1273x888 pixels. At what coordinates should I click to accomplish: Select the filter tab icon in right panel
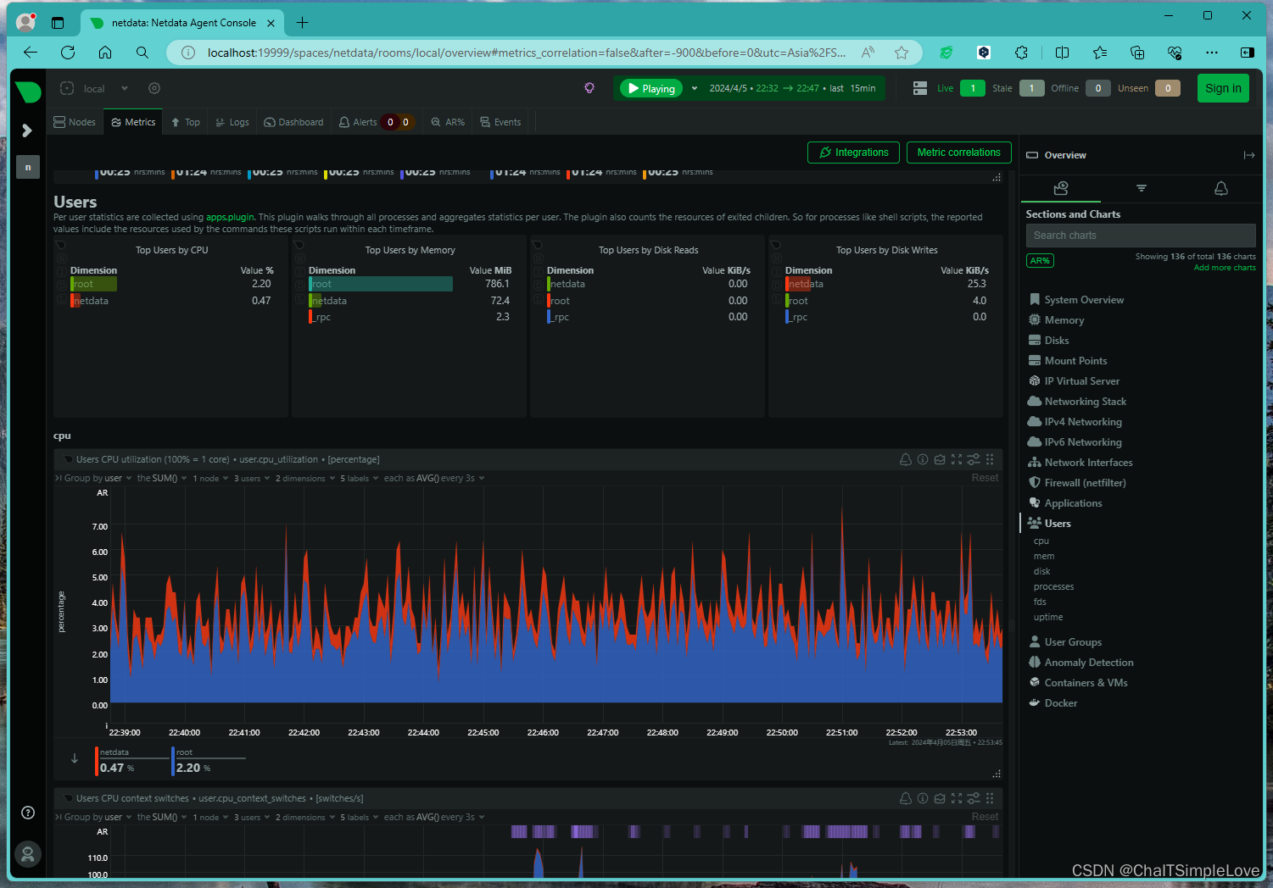[x=1142, y=188]
